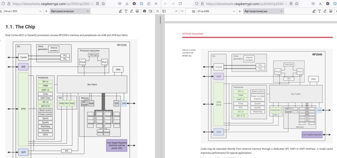This screenshot has width=337, height=158.
Task: Open tracking protection shield in RP2350 window
Action: click(3, 4)
